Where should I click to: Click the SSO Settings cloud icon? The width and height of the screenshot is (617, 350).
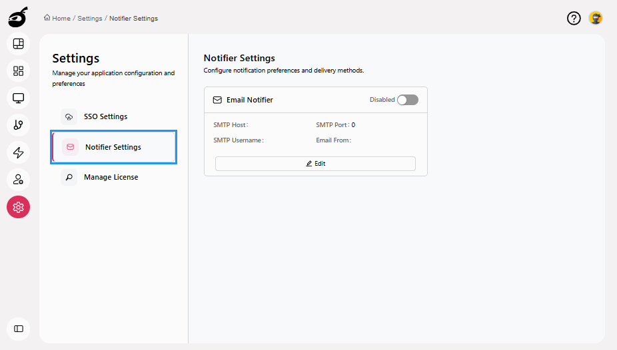69,116
